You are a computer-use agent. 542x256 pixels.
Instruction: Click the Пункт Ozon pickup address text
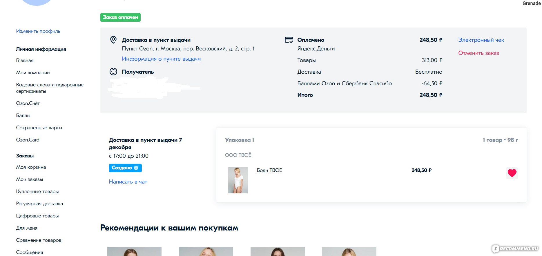pyautogui.click(x=188, y=49)
